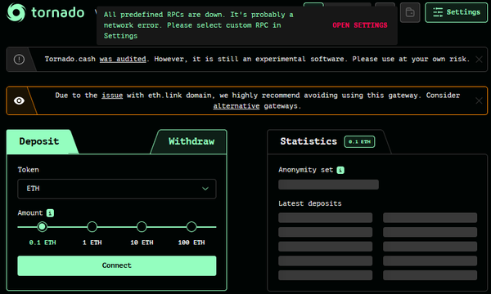Open Settings from the top-right button

[457, 12]
